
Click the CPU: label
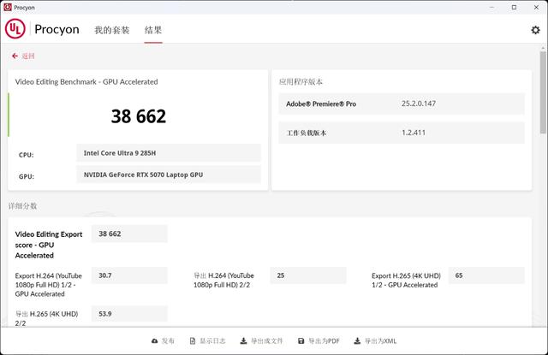[x=27, y=155]
